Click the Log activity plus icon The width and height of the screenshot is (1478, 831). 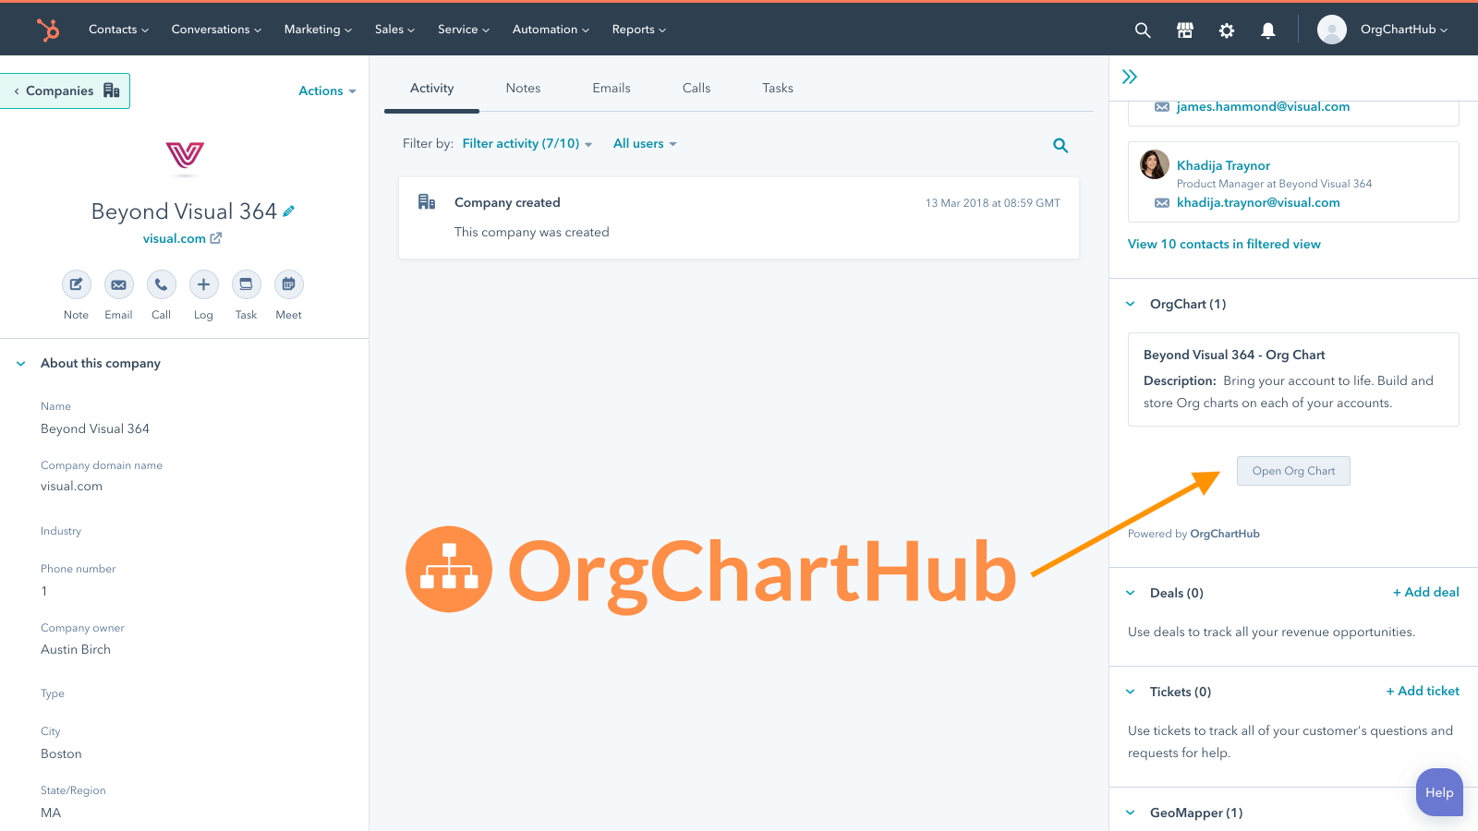(204, 284)
